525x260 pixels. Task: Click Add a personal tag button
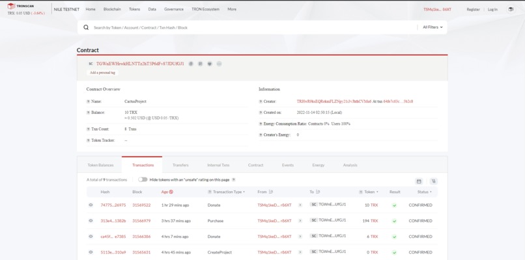coord(102,73)
